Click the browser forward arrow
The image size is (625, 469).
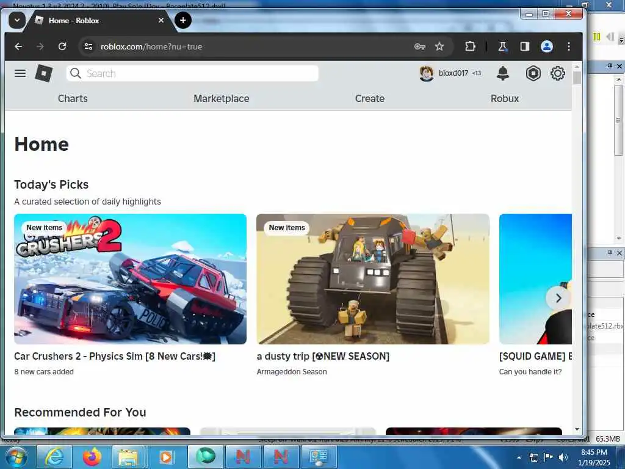(x=40, y=46)
